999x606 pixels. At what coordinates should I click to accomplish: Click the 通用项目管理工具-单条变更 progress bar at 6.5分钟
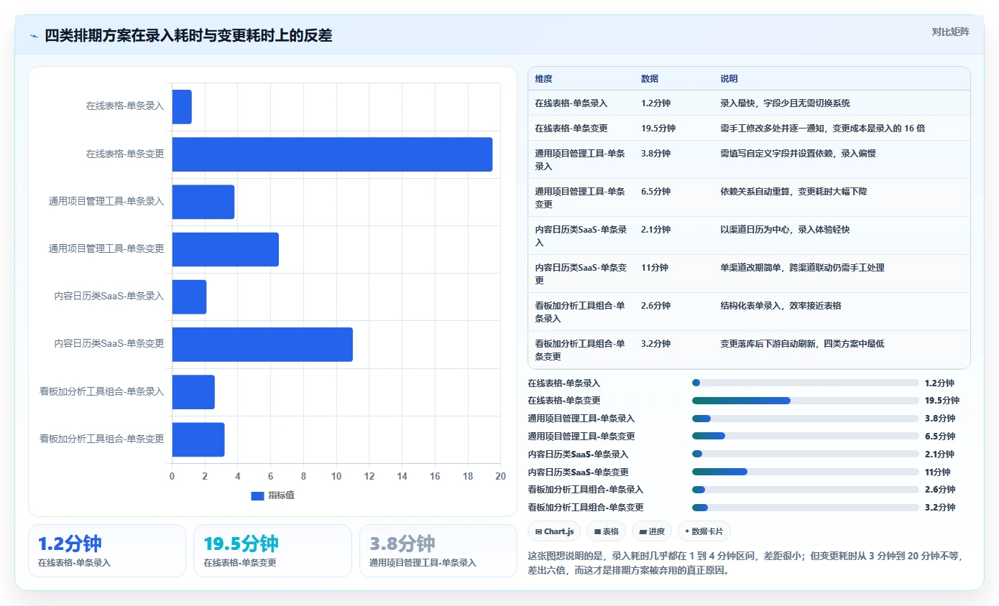(805, 436)
